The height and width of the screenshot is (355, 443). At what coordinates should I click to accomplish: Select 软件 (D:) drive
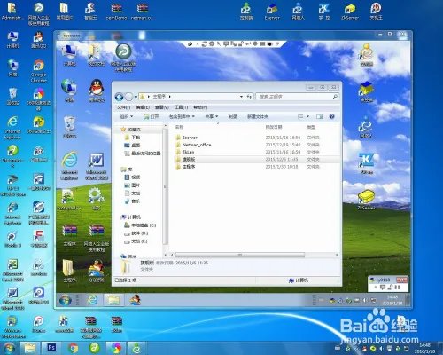[136, 233]
